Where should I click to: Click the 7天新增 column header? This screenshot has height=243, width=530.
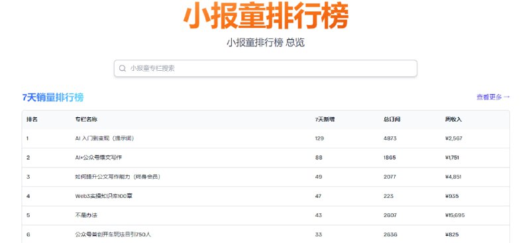pyautogui.click(x=325, y=119)
